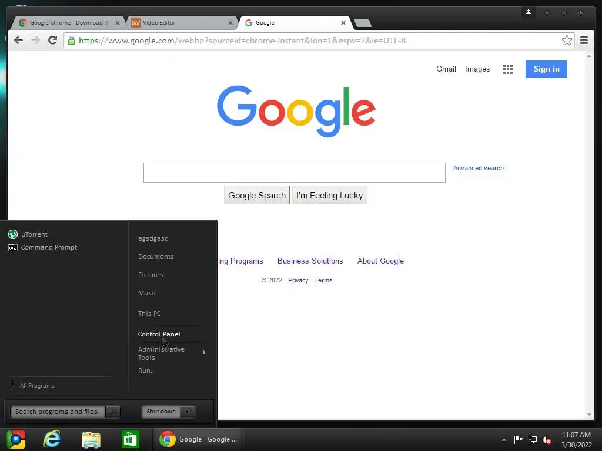This screenshot has width=602, height=451.
Task: Click the Chrome back arrow button
Action: tap(18, 41)
